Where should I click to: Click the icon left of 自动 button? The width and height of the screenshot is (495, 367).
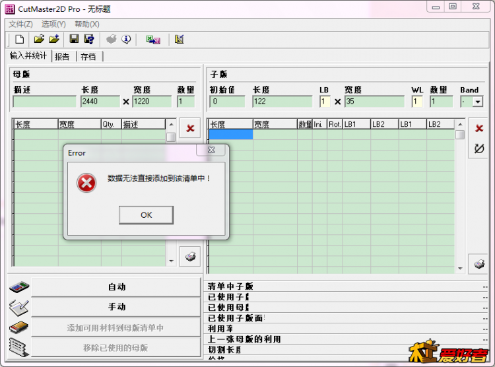coord(19,286)
